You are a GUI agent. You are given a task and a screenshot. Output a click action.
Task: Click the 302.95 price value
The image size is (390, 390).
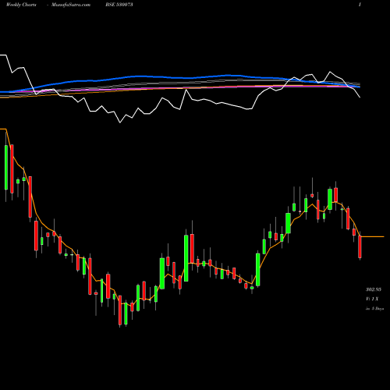point(374,289)
